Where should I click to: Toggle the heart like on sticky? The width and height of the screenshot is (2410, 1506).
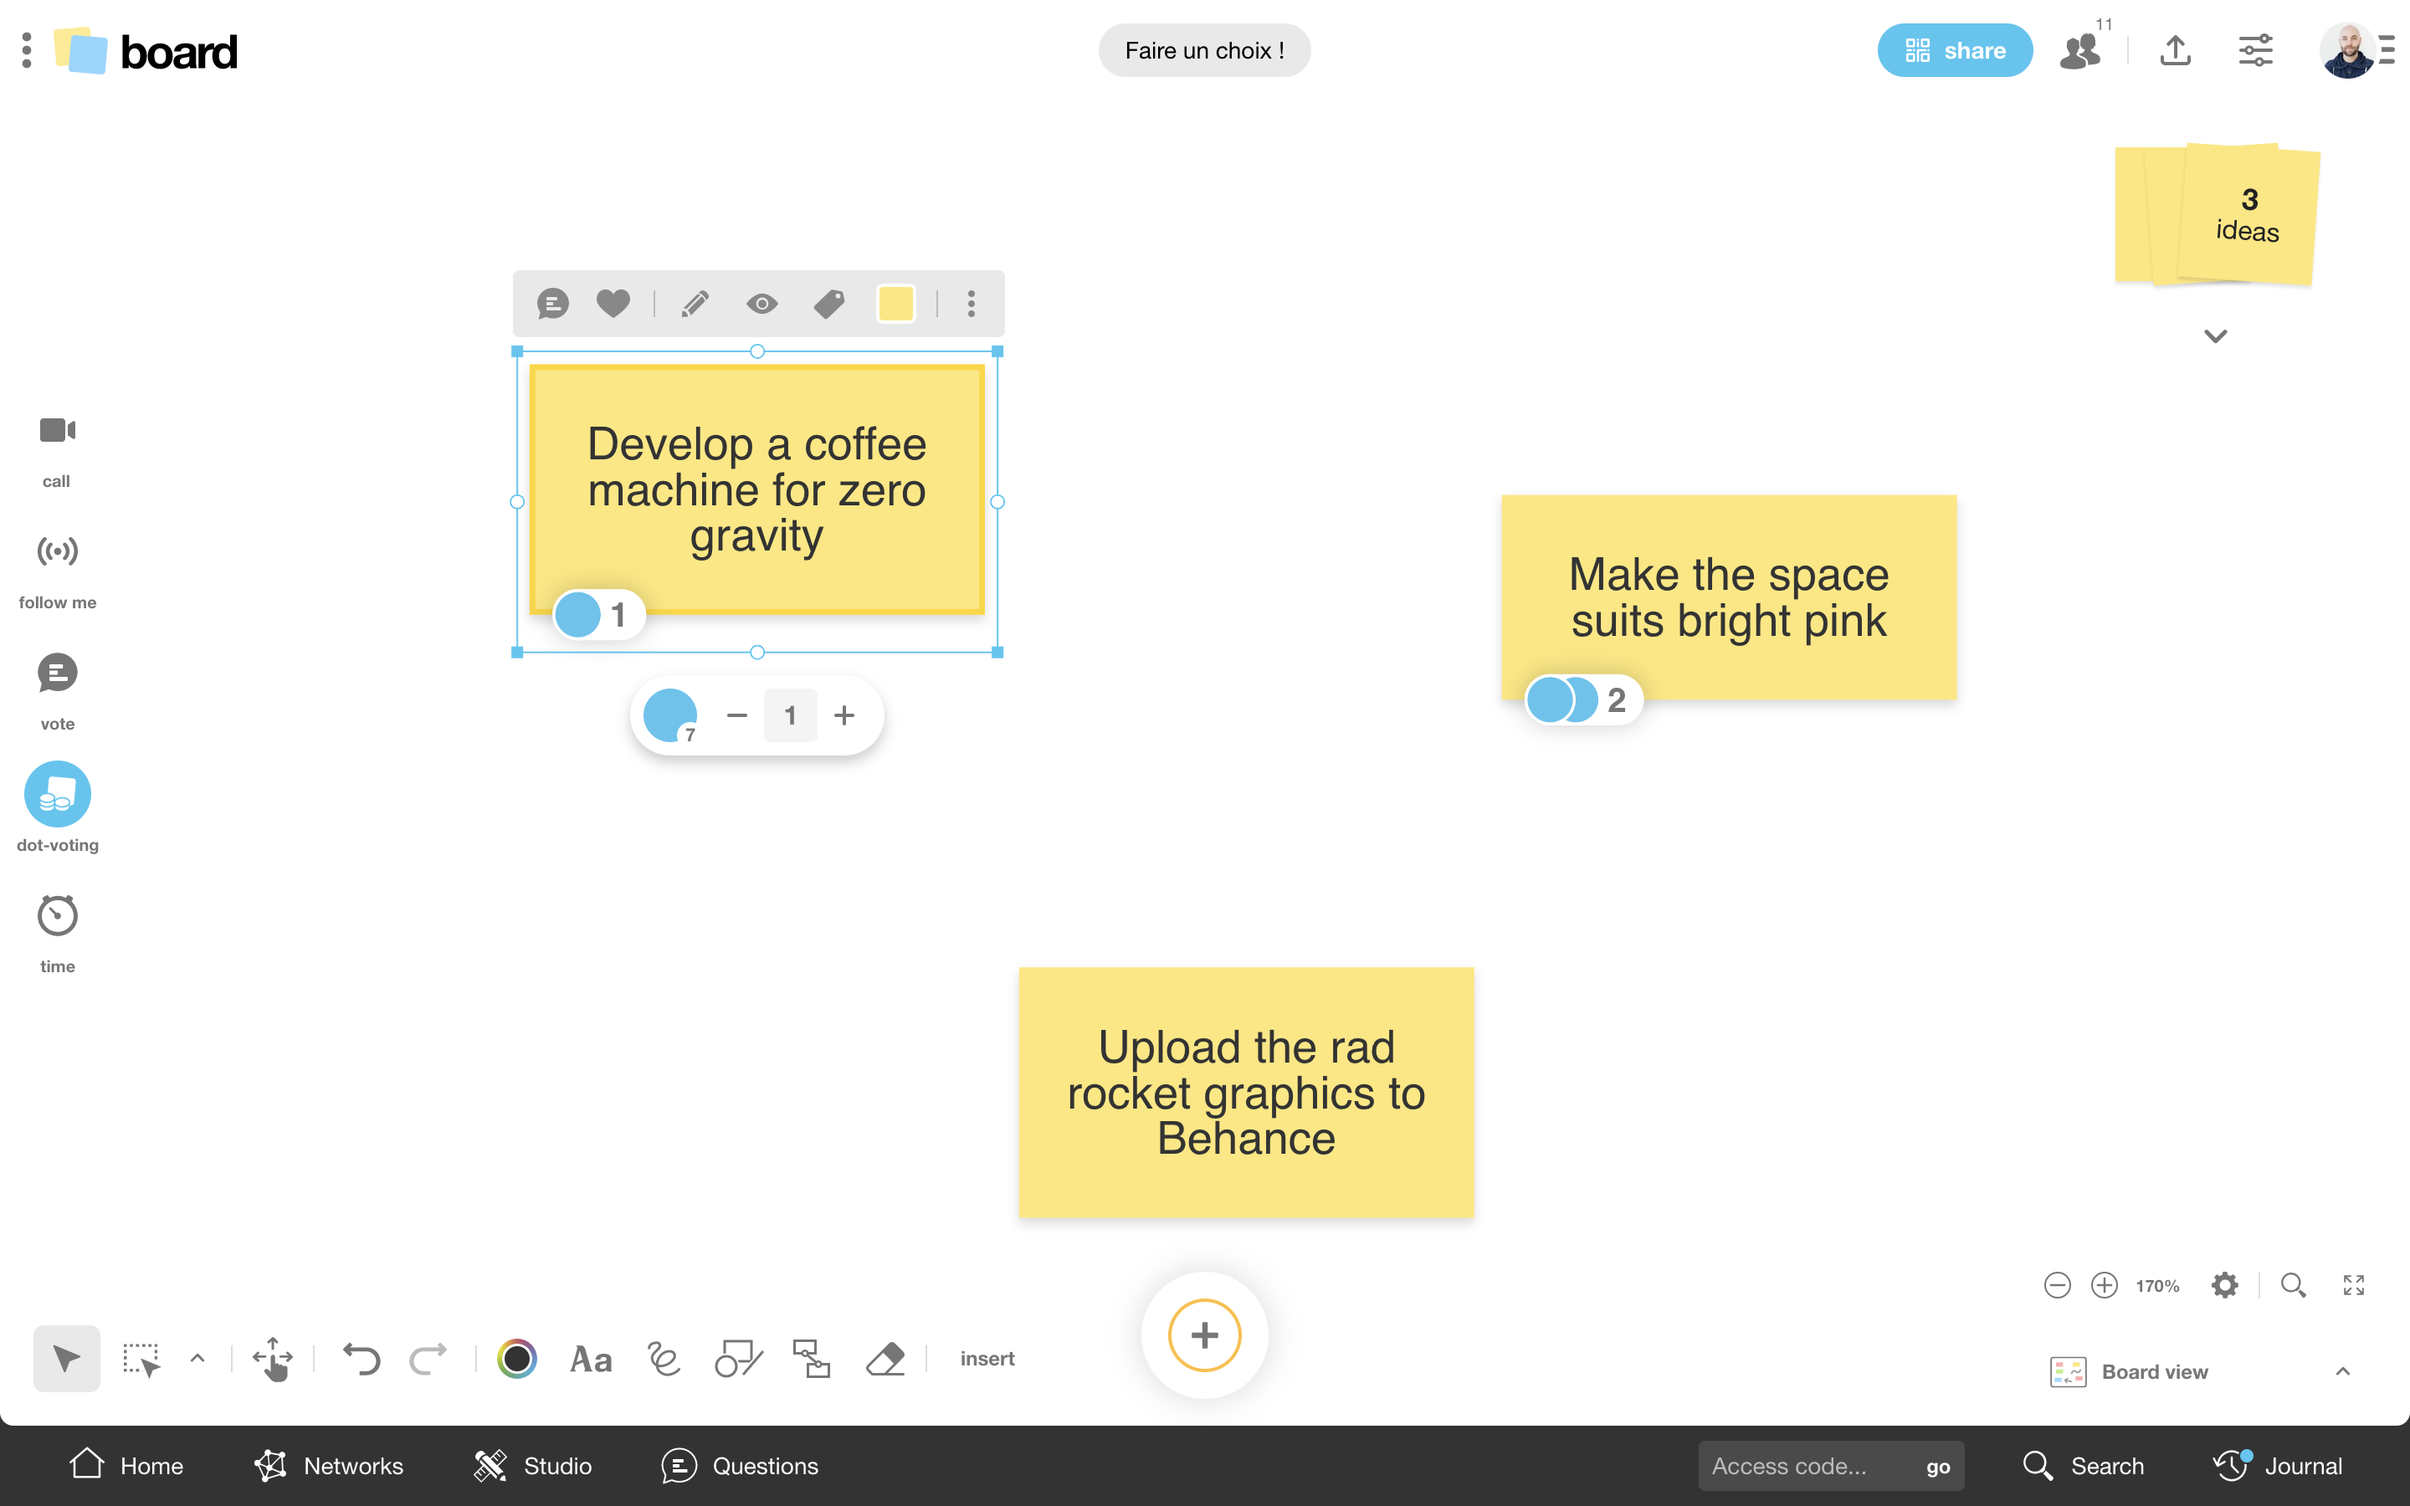tap(613, 304)
